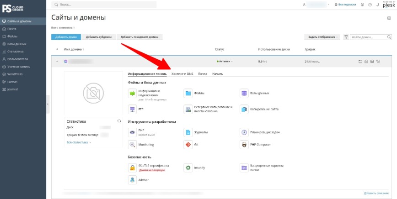Switch to the 'Хостинг и DNS' tab
This screenshot has height=199, width=397.
coord(182,74)
